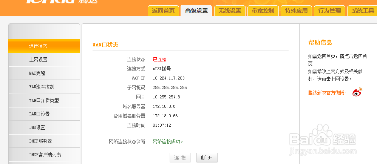Click backup DNS value 172.18.0.66
Screen dimensions: 377x164
pyautogui.click(x=165, y=116)
